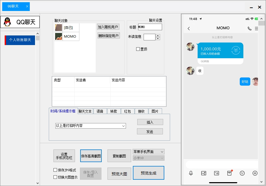266x186 pixels.
Task: Click the red packet icon with red dot
Action: coord(229,173)
